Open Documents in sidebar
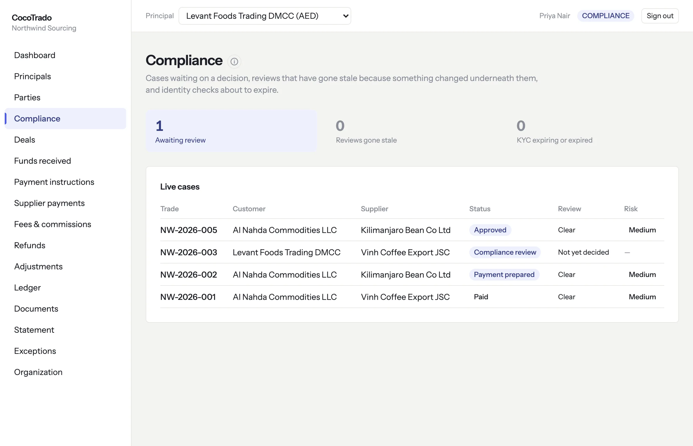The image size is (693, 446). coord(65,309)
